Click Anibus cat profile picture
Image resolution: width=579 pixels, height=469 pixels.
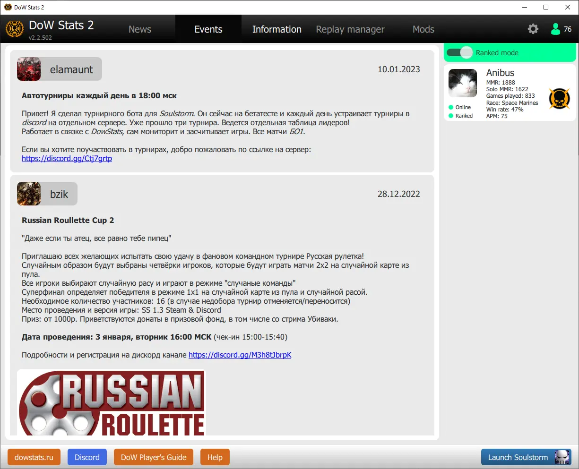(x=463, y=83)
